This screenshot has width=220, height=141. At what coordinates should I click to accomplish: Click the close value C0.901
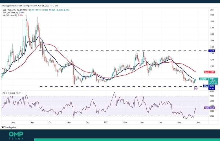click(52, 10)
